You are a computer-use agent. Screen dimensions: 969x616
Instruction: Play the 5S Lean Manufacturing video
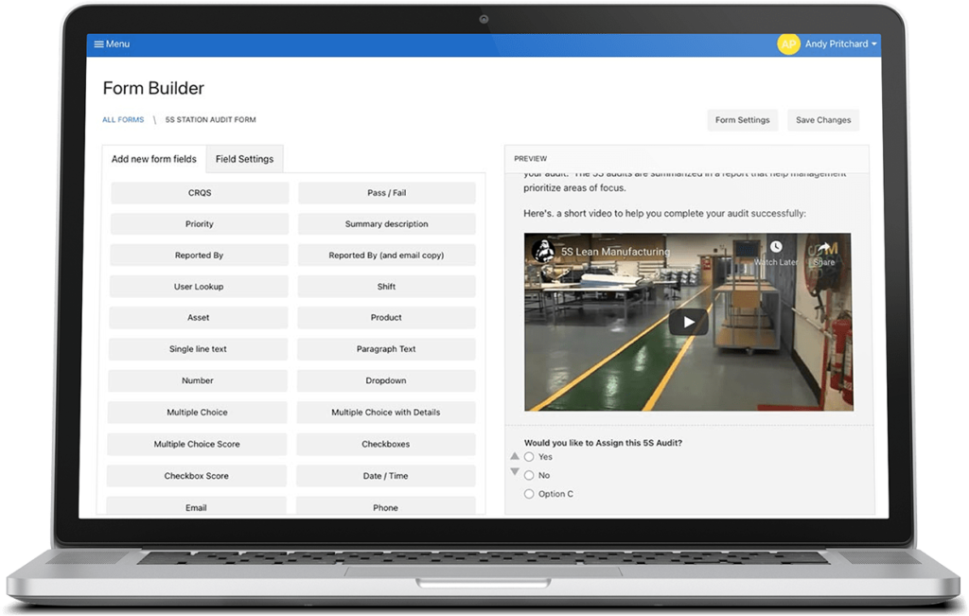tap(688, 322)
